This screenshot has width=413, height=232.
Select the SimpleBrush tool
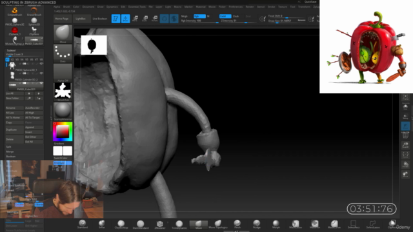click(x=14, y=12)
